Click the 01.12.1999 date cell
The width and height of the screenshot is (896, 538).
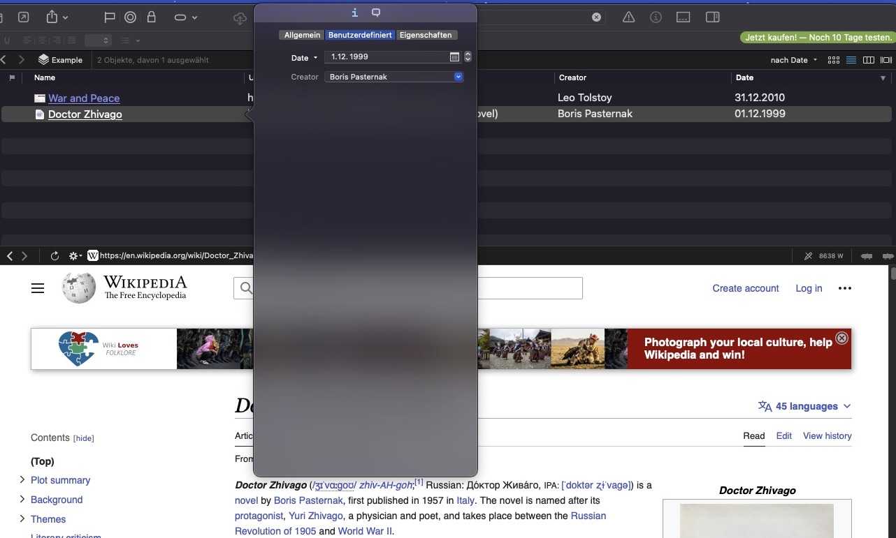pyautogui.click(x=760, y=114)
